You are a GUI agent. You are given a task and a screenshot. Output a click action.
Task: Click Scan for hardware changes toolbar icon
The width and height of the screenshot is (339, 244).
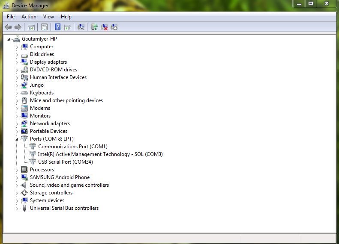point(81,27)
